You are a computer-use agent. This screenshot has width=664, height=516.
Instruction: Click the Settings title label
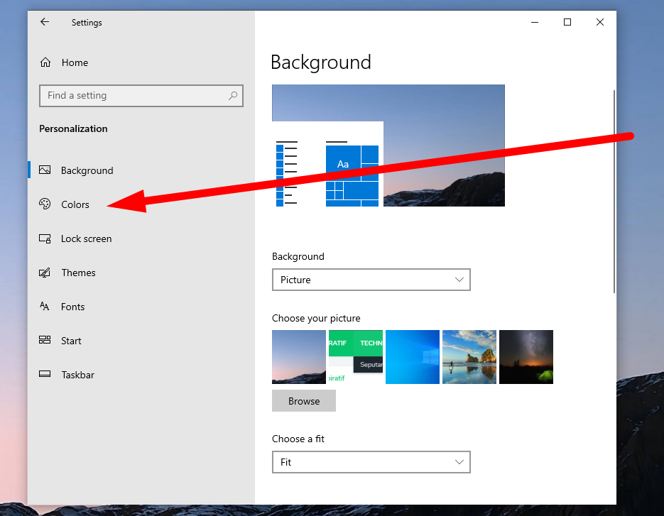click(86, 22)
